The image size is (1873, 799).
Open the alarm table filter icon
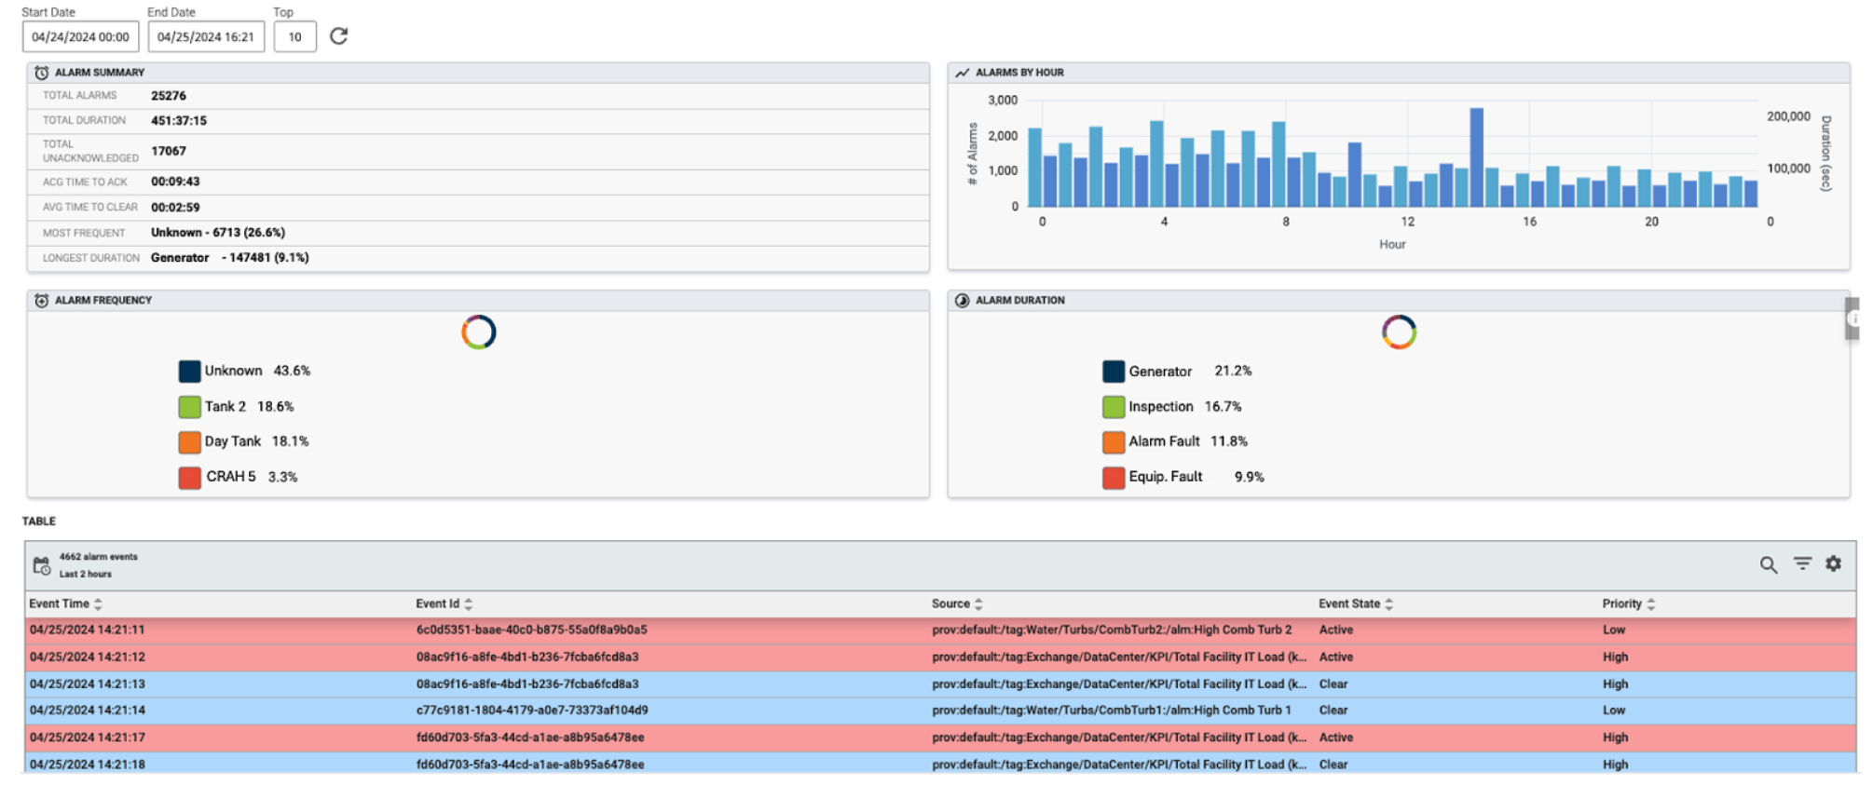tap(1803, 563)
